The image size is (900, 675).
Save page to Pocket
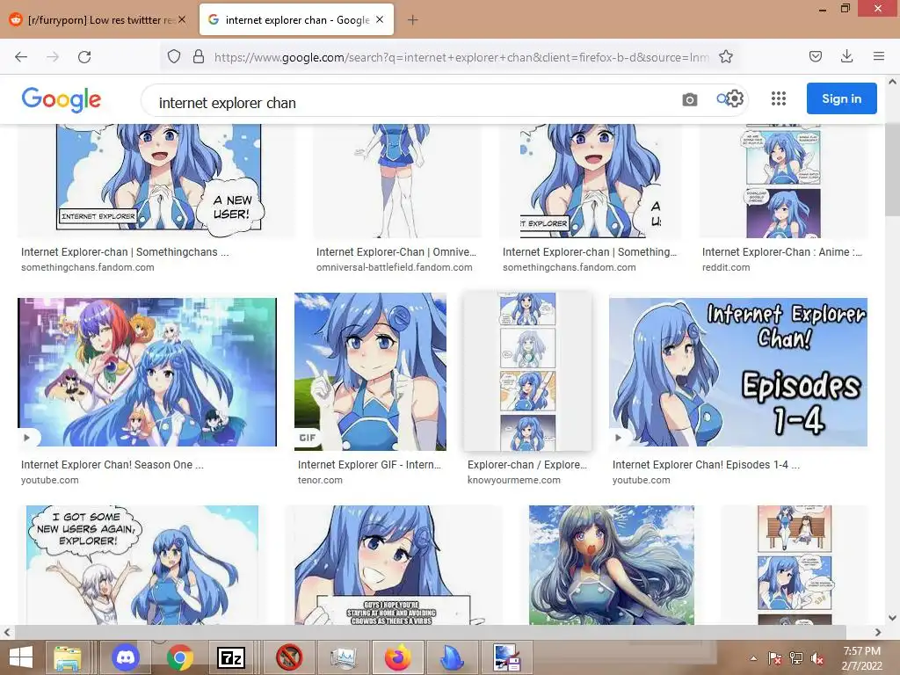tap(816, 56)
